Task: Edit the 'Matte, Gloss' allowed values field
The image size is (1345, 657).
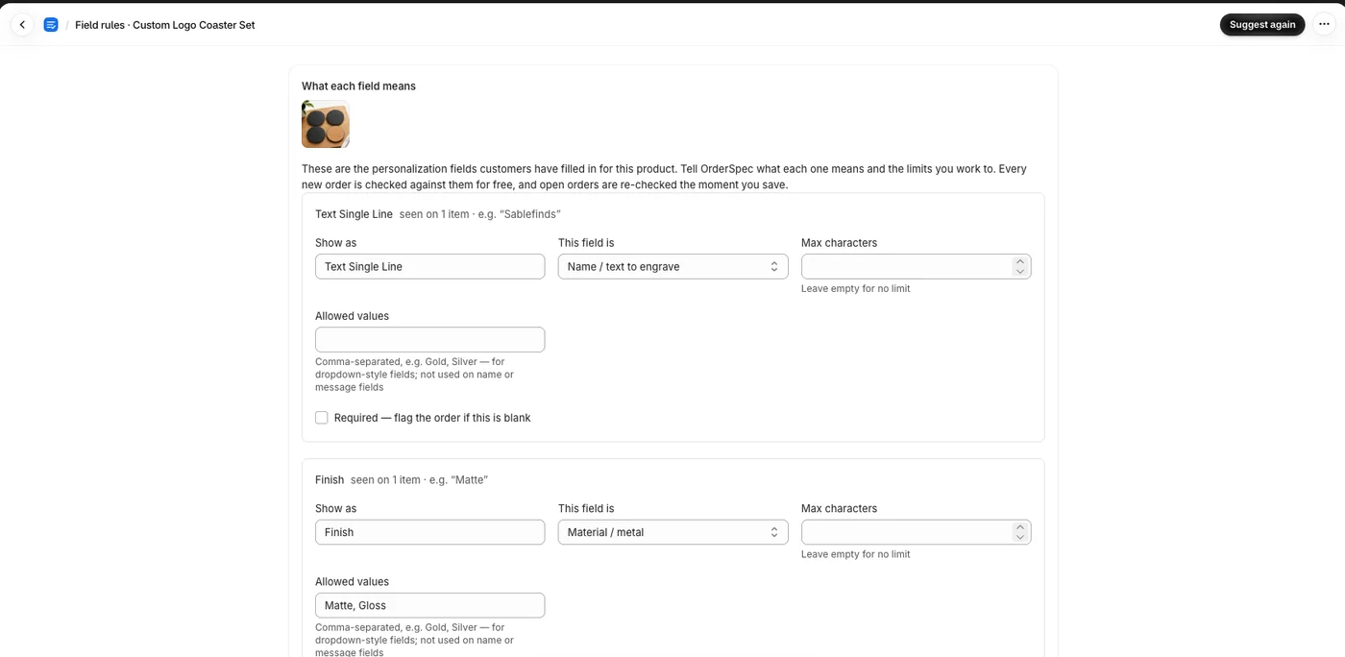Action: (x=429, y=605)
